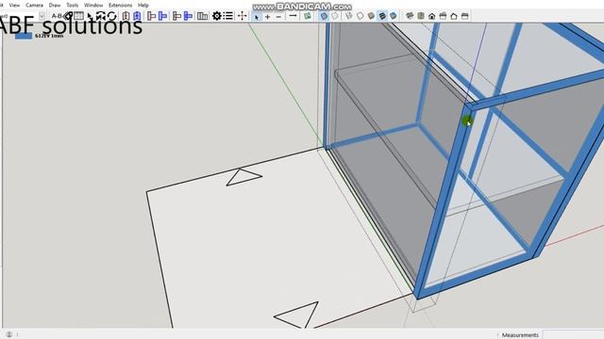The width and height of the screenshot is (604, 339).
Task: Open the Camera menu
Action: [34, 5]
